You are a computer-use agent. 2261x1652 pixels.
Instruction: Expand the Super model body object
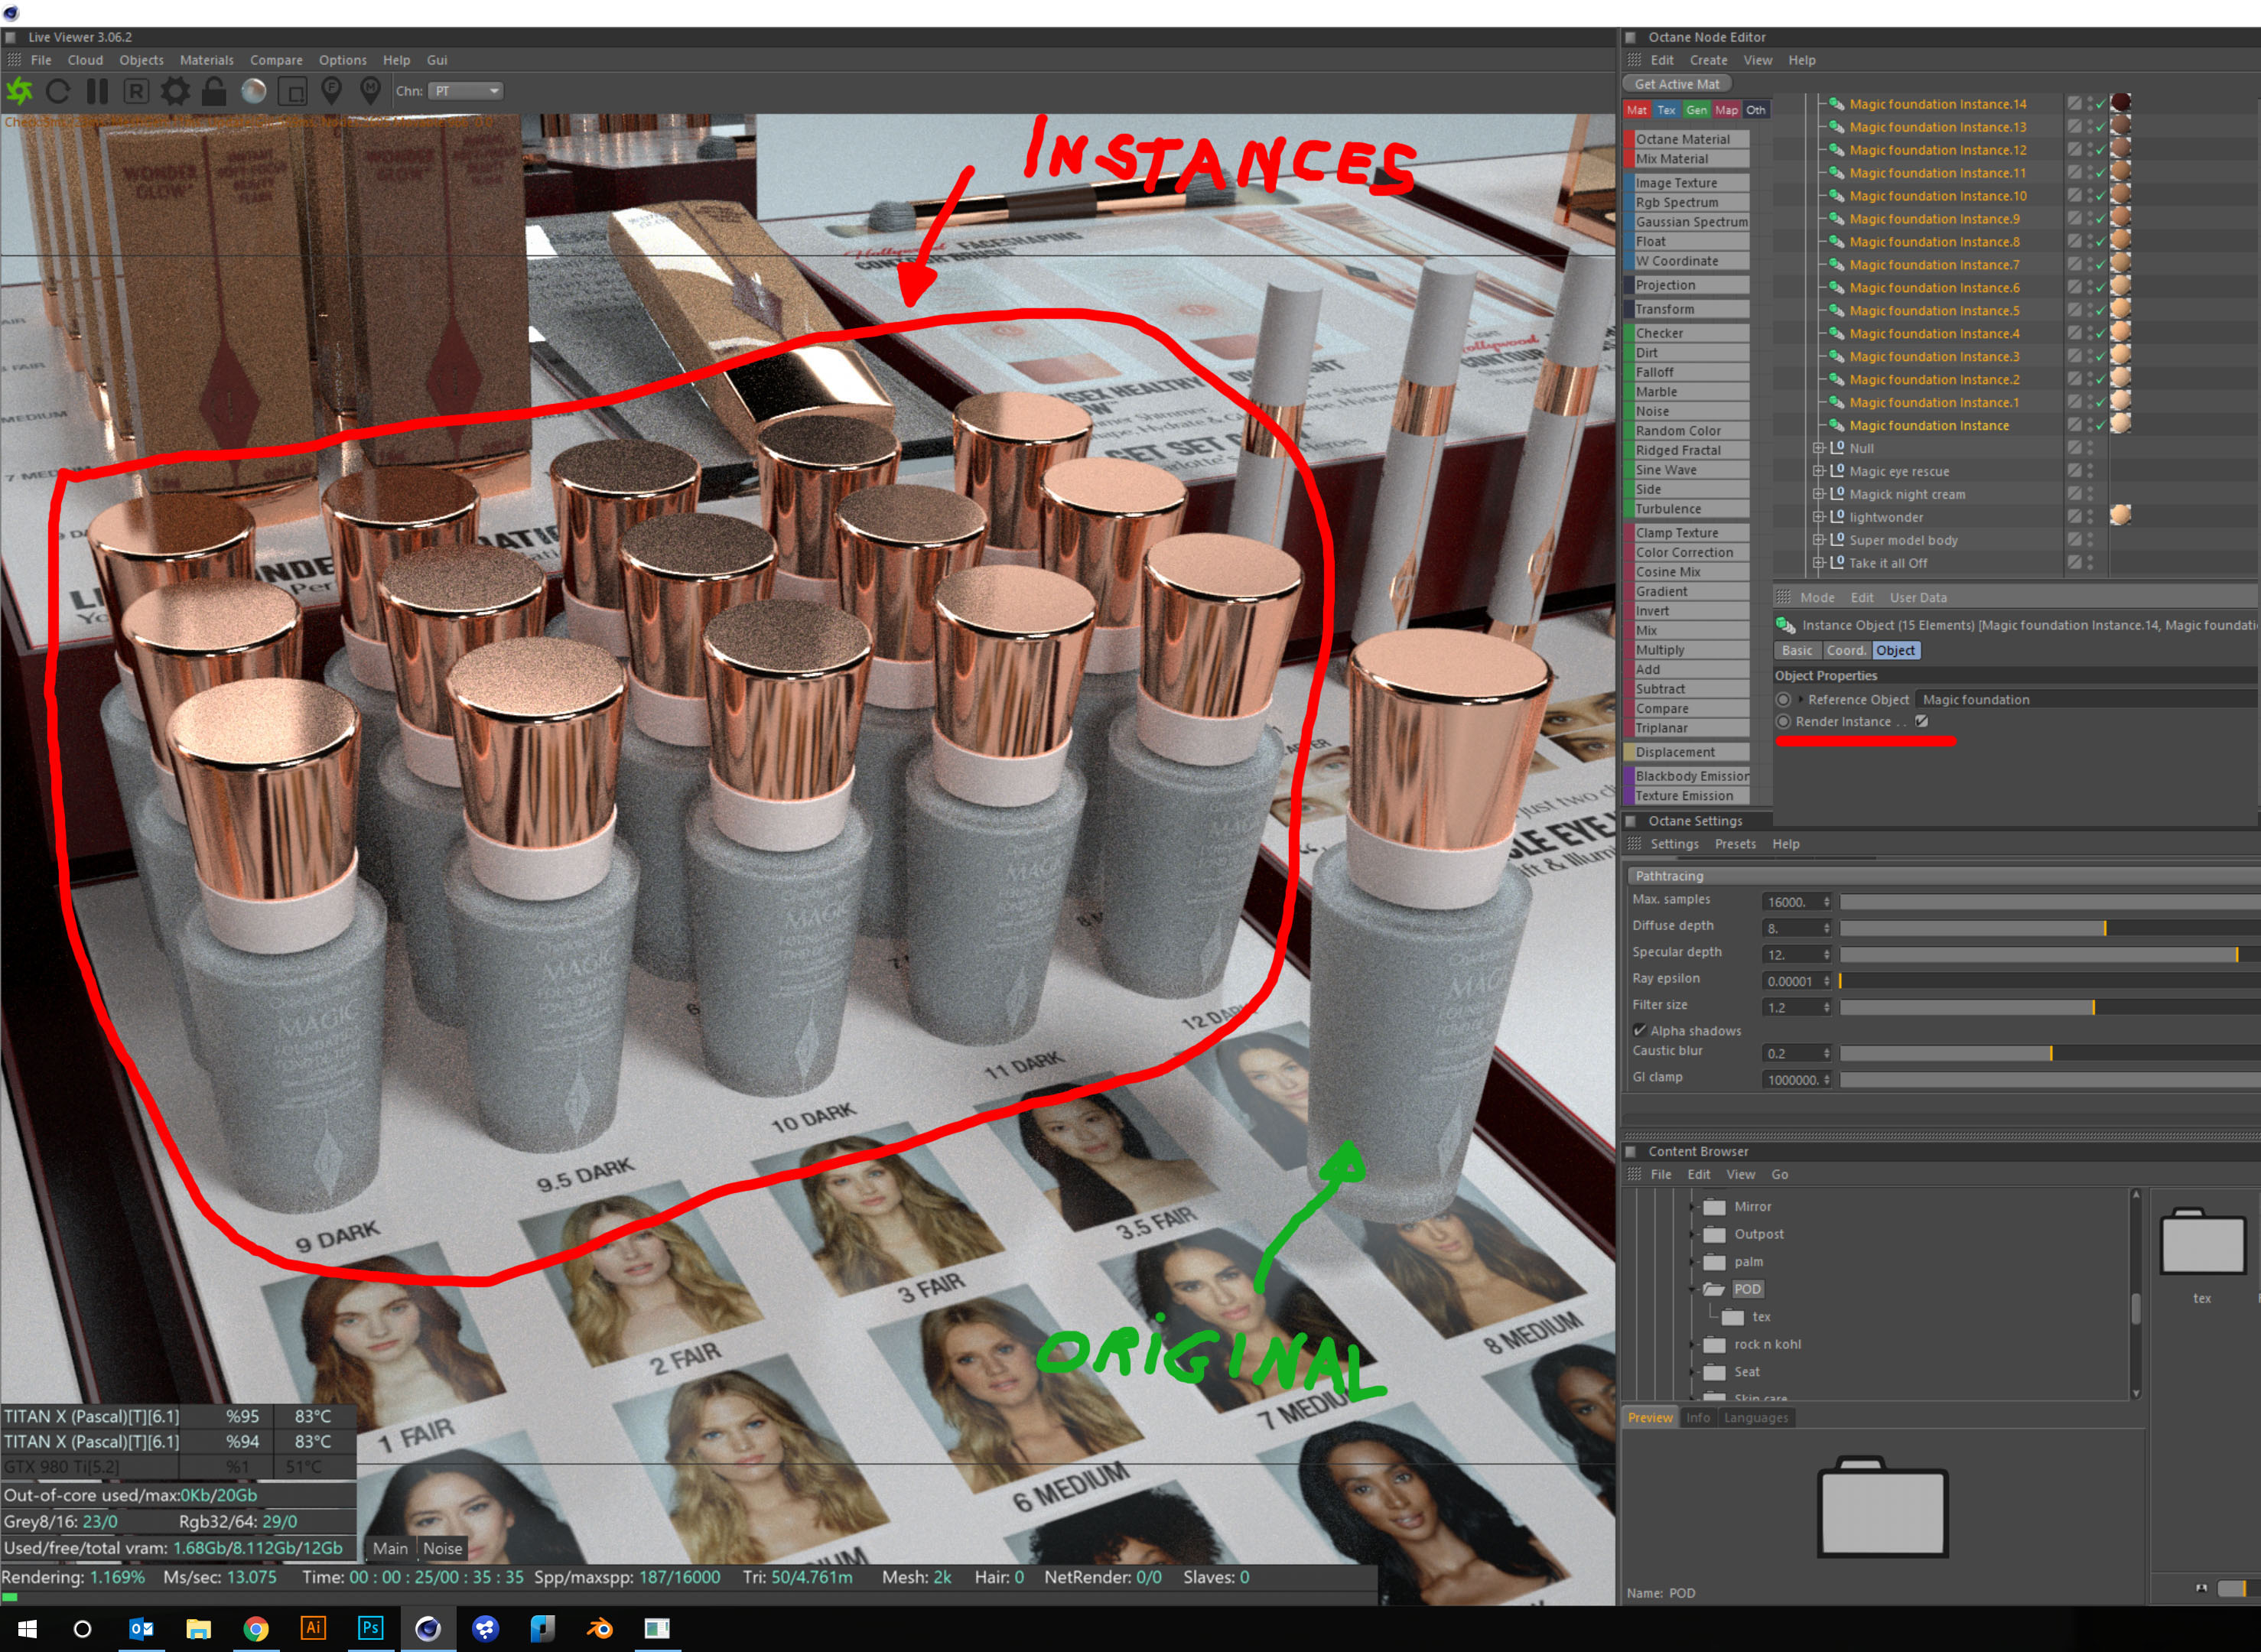1819,540
